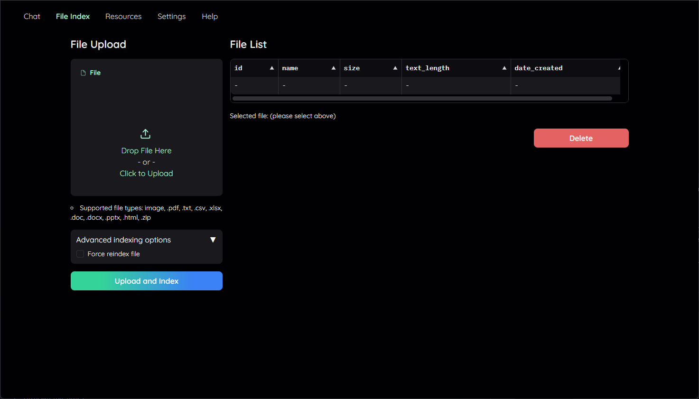The height and width of the screenshot is (399, 699).
Task: Go to the Settings tab
Action: pos(171,17)
